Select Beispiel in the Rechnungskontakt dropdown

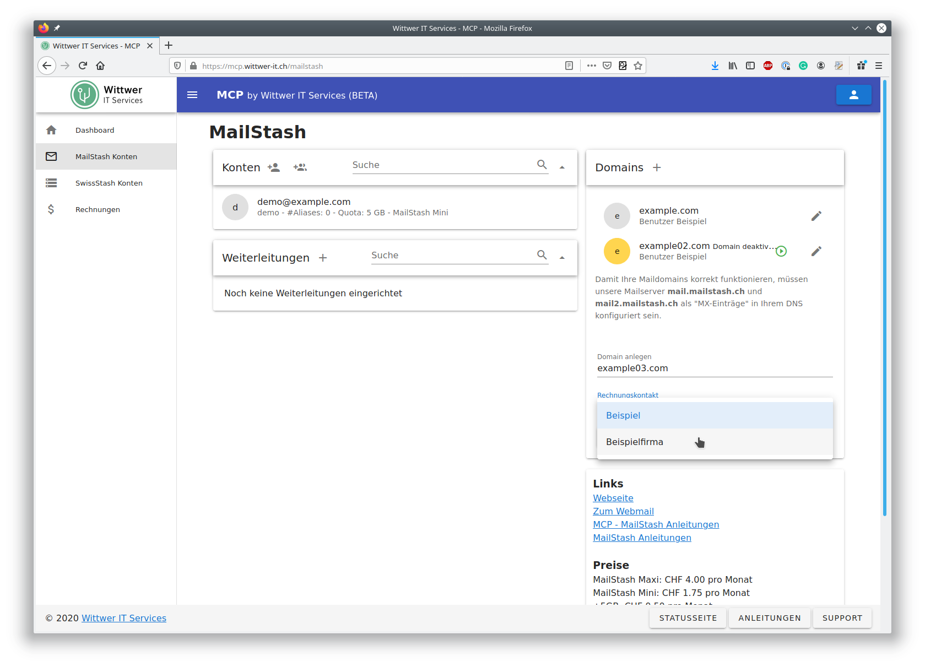coord(715,415)
